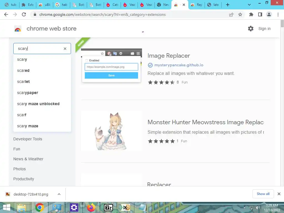The height and width of the screenshot is (213, 284).
Task: Switch to the 'Rep' Web Store tab
Action: click(x=197, y=5)
